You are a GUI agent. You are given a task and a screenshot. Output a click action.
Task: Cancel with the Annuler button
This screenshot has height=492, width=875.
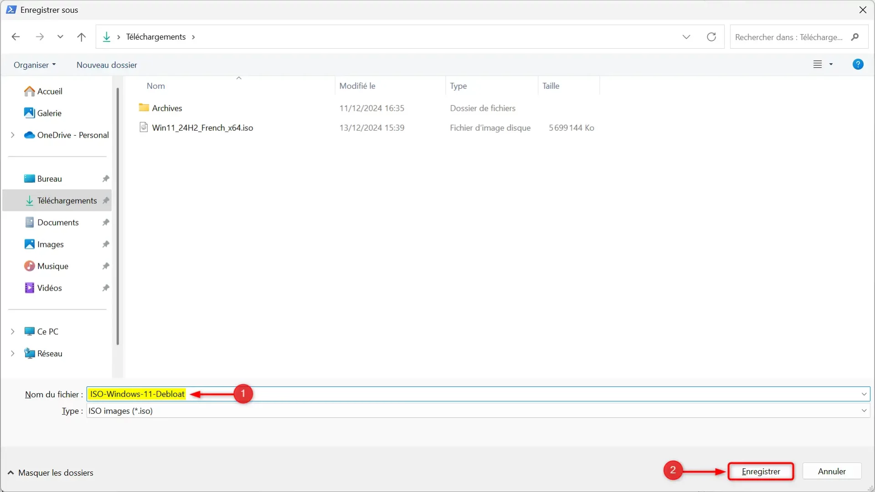pos(832,471)
